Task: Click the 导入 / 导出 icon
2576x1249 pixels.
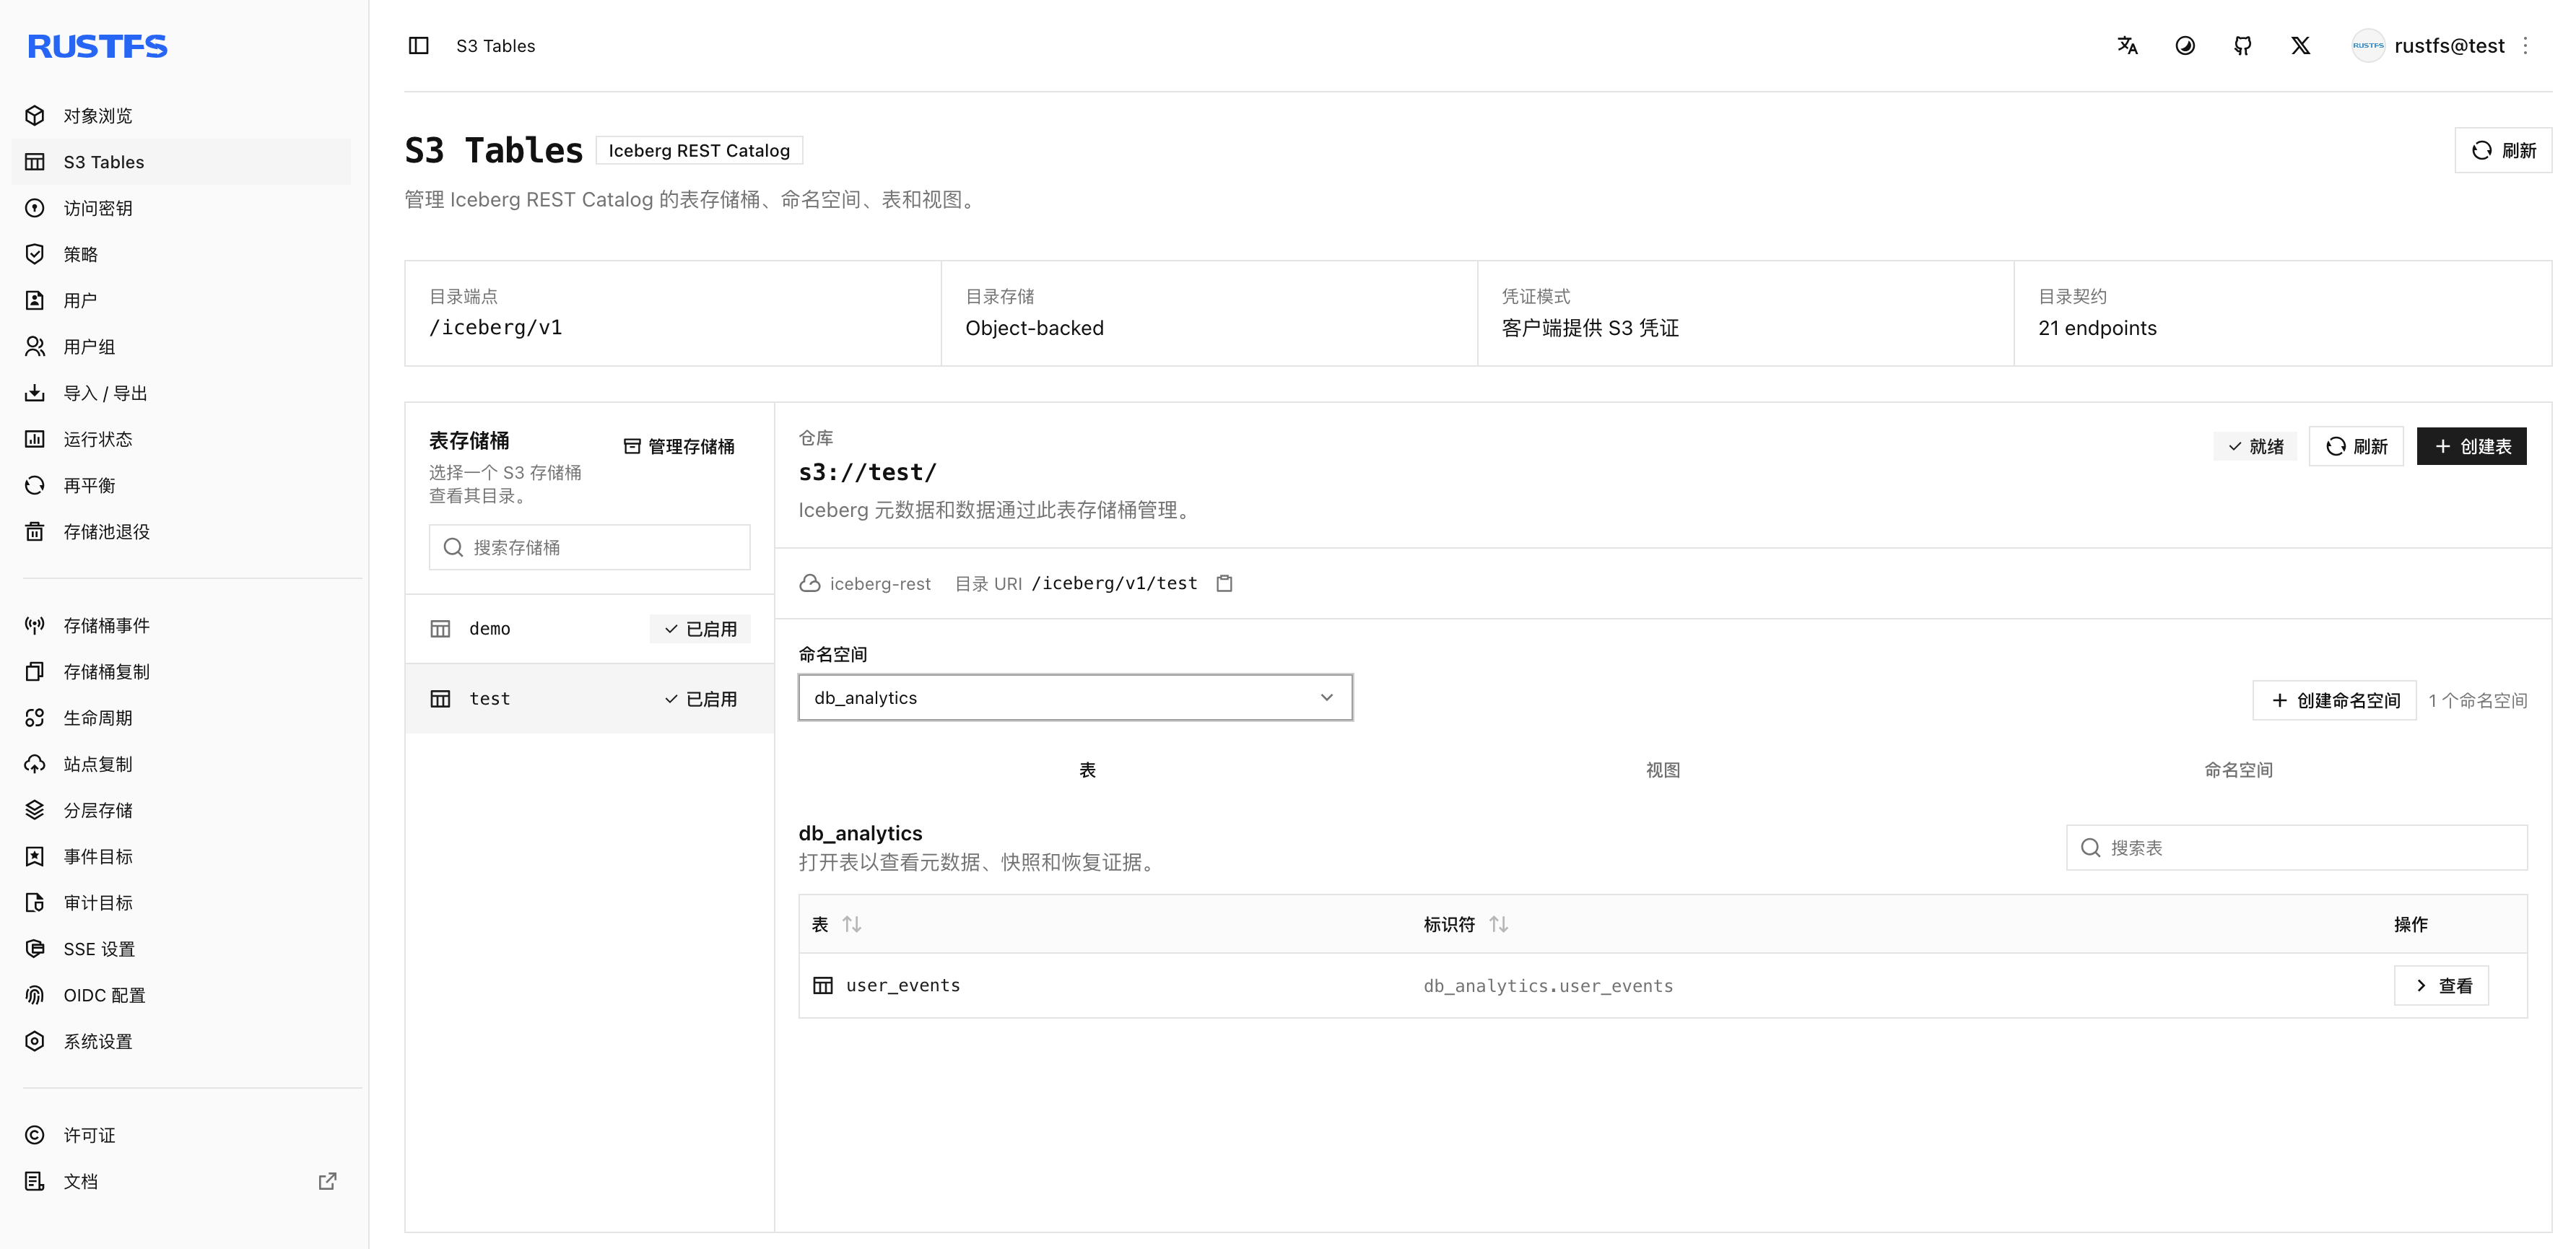Action: 35,393
